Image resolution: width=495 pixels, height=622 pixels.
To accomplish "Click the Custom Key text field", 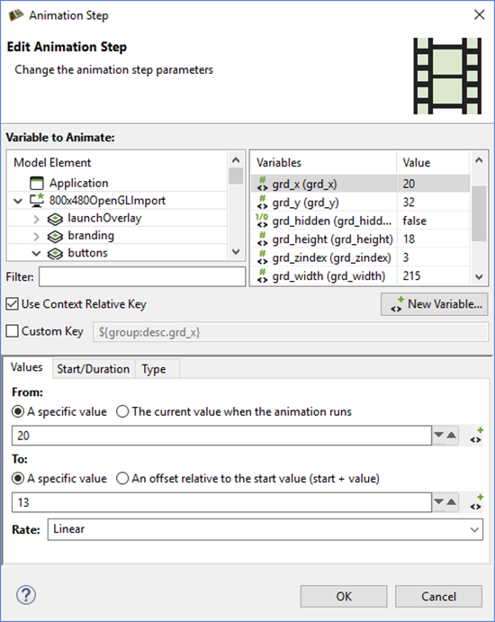I will [x=291, y=332].
